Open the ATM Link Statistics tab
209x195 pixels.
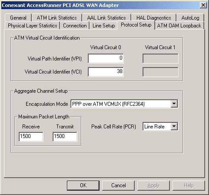coord(56,18)
